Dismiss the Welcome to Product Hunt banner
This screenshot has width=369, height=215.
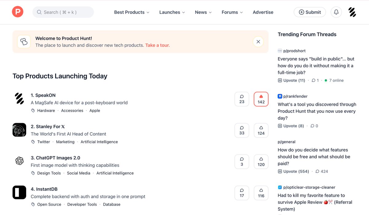(258, 42)
